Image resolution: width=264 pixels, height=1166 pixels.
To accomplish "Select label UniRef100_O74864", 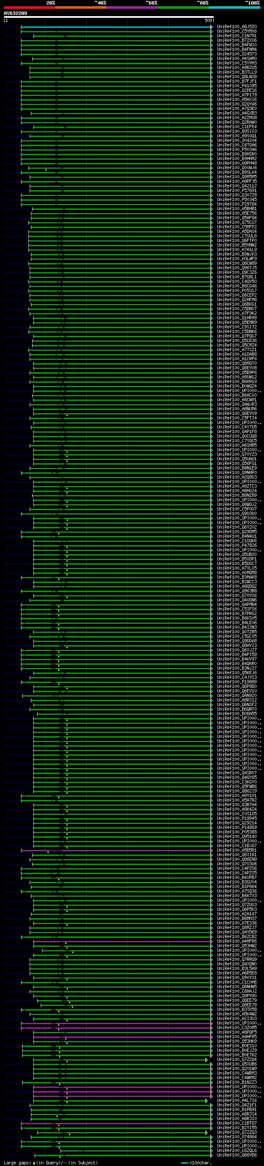I will click(x=237, y=1137).
